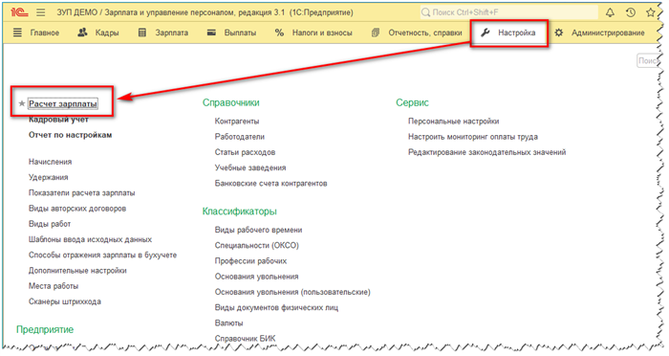Open Справочник БИК
The width and height of the screenshot is (669, 356).
[x=246, y=338]
